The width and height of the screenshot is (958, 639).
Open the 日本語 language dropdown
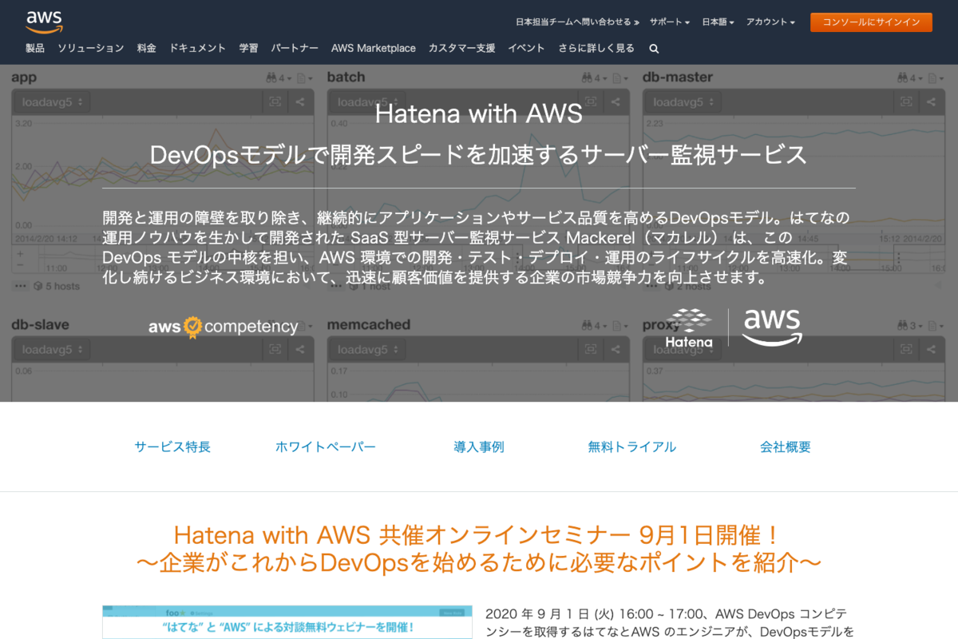[x=718, y=22]
